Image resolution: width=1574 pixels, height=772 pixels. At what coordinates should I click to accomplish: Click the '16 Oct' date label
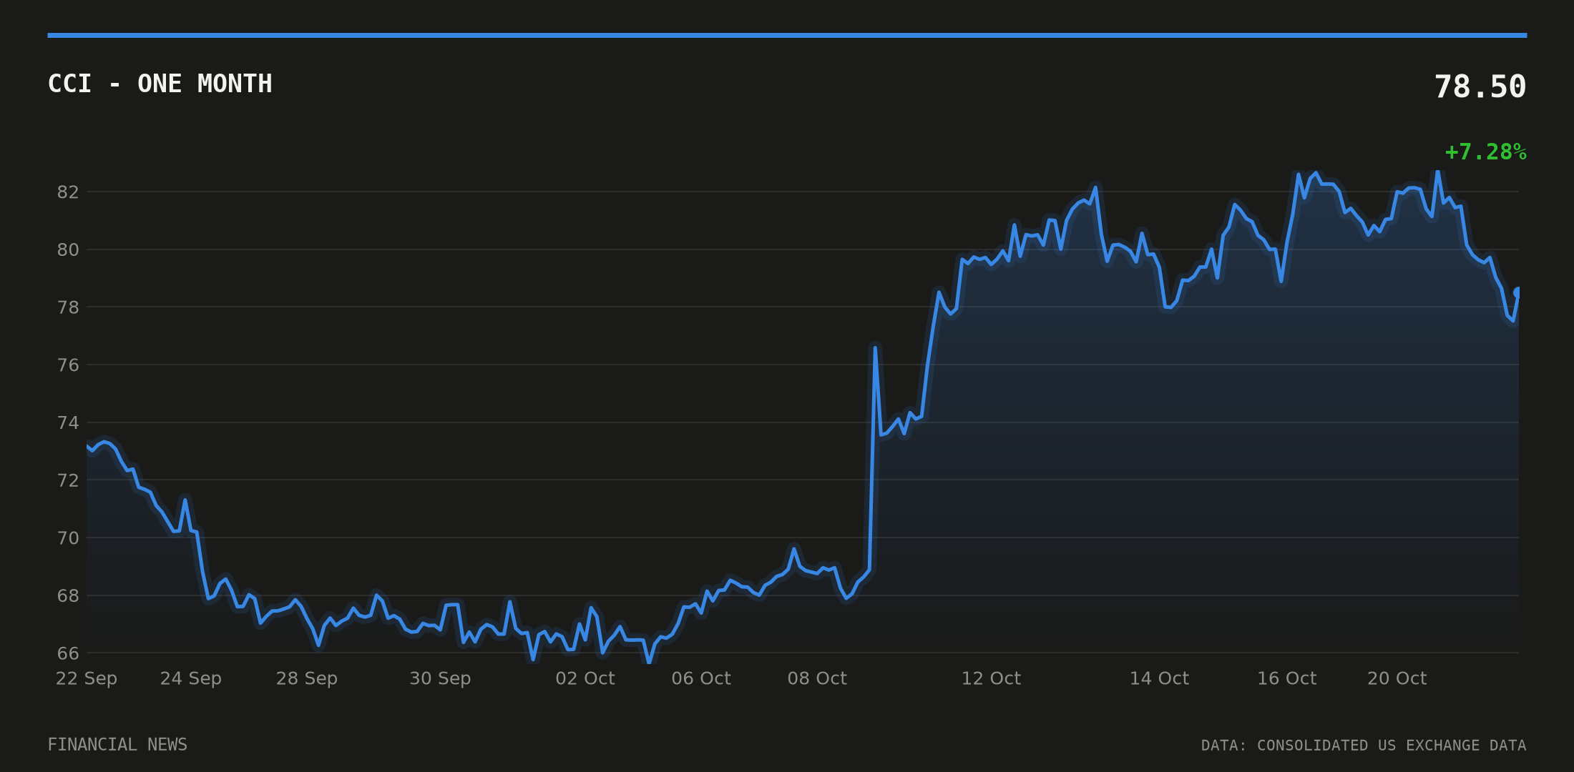click(x=1287, y=678)
